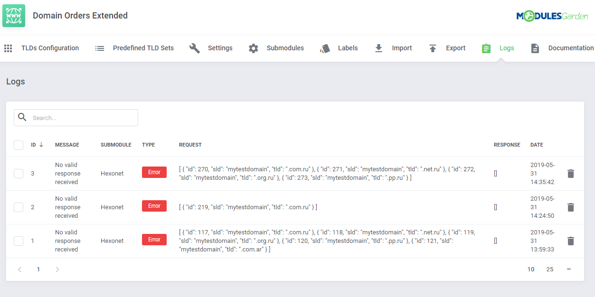Show 10 entries per page
The height and width of the screenshot is (297, 595).
tap(531, 269)
